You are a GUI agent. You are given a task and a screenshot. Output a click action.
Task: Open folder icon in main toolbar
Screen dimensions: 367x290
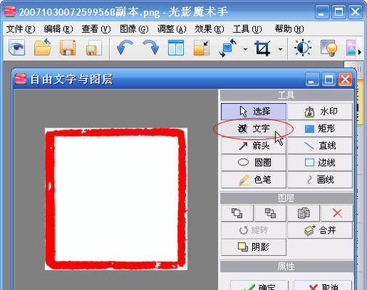point(43,48)
